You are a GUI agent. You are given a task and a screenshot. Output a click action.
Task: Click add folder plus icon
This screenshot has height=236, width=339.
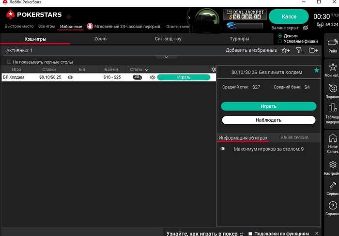click(x=313, y=50)
